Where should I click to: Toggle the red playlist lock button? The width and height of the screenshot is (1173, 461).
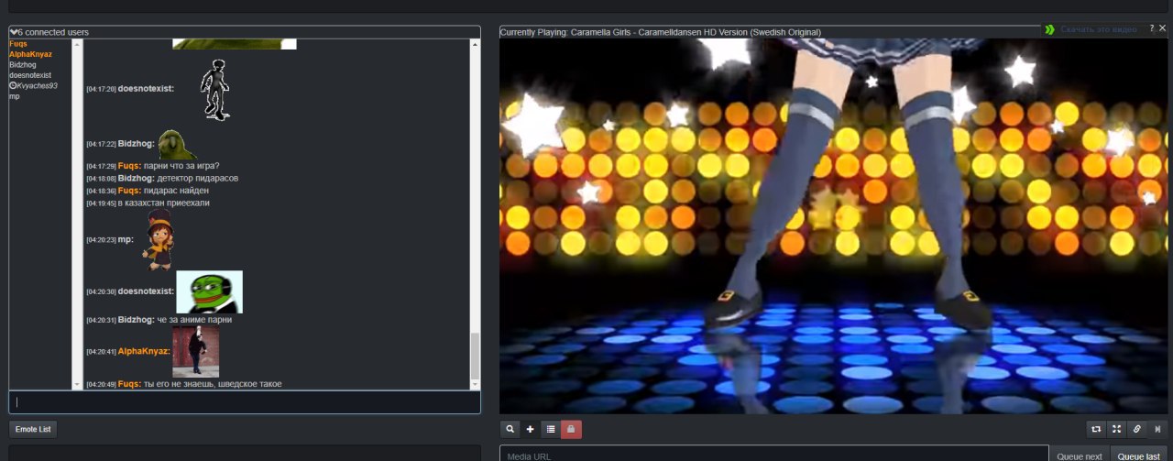pyautogui.click(x=571, y=429)
